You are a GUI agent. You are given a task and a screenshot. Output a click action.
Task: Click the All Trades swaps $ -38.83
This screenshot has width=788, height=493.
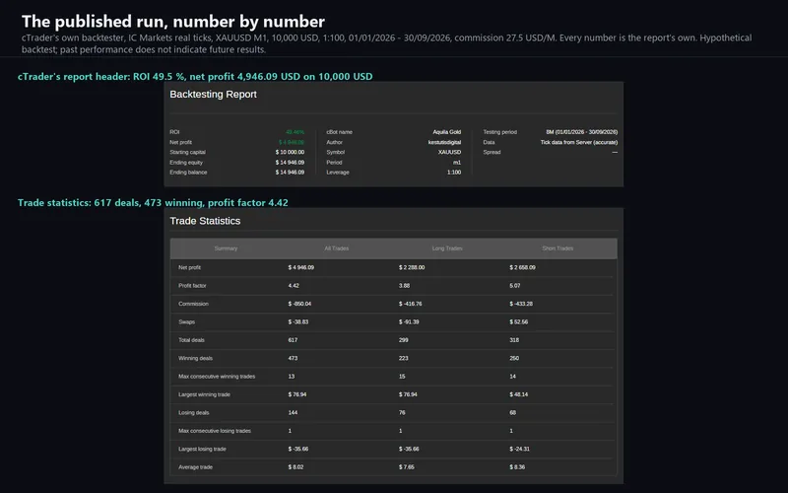[298, 322]
